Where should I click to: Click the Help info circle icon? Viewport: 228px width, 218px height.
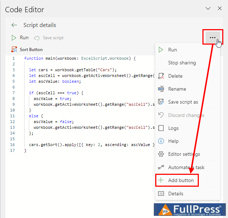point(161,141)
